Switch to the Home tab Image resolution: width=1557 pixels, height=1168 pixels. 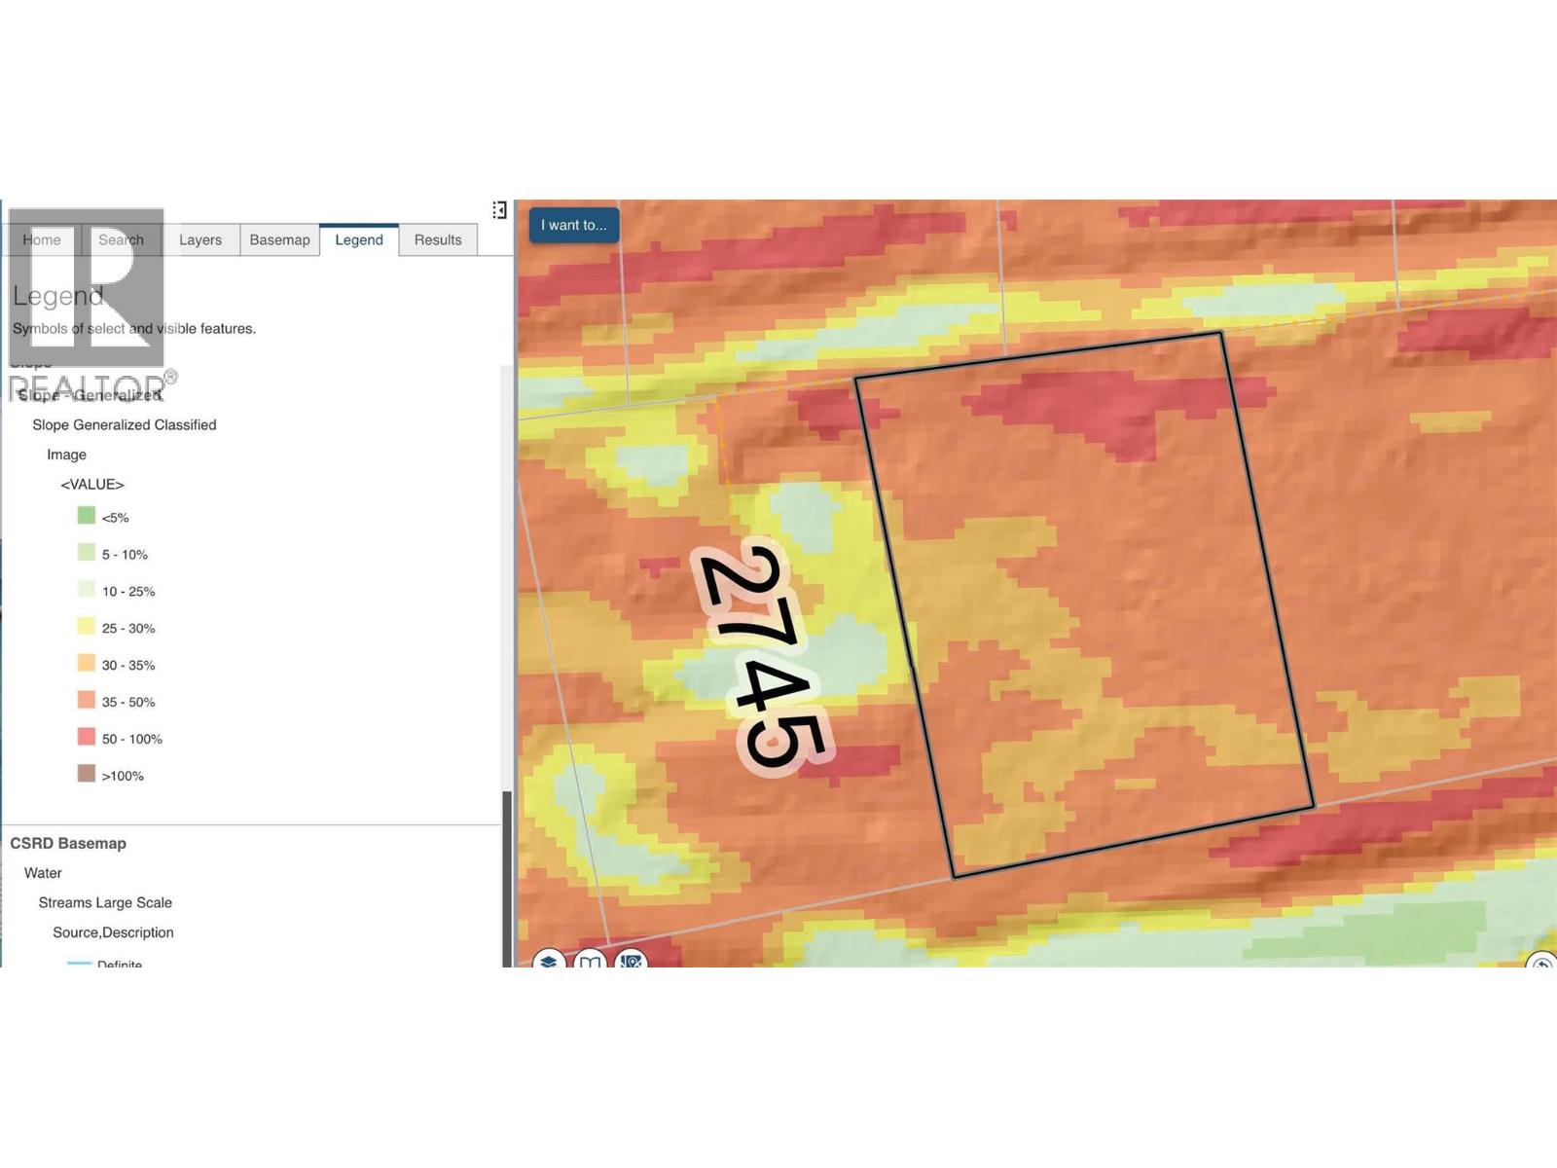(42, 240)
